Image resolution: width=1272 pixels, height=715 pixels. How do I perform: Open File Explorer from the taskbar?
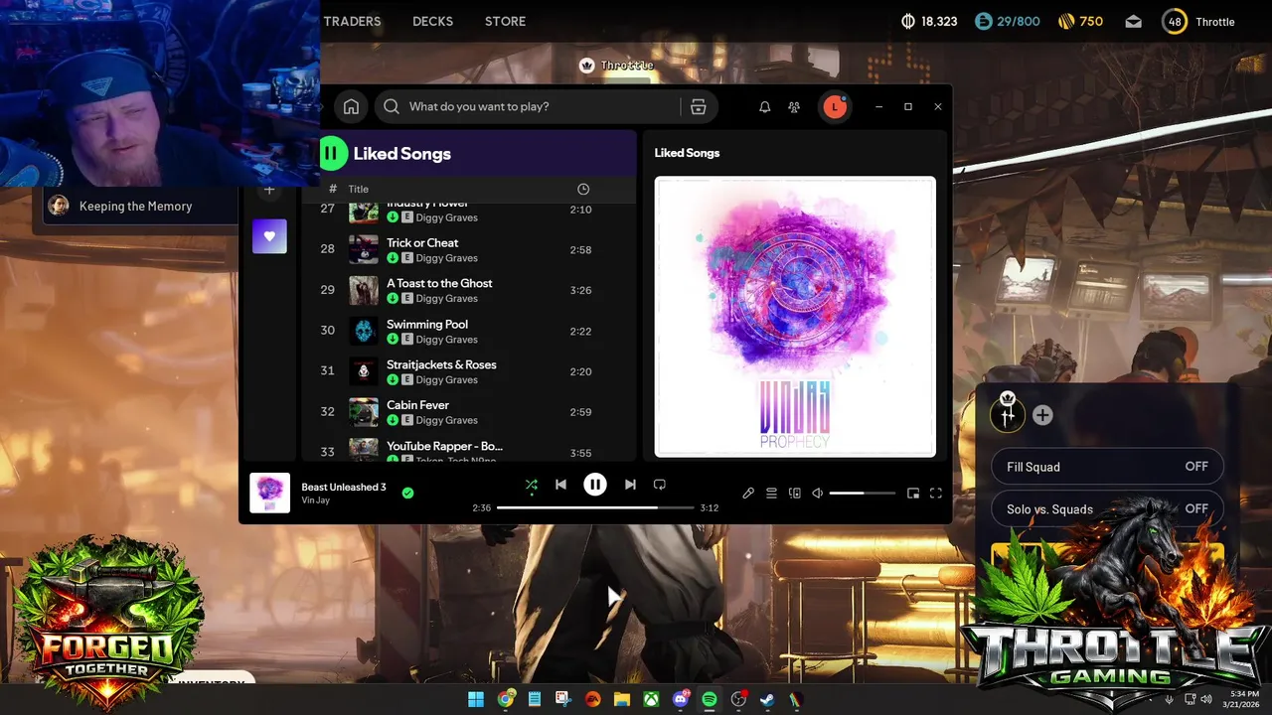(x=622, y=699)
